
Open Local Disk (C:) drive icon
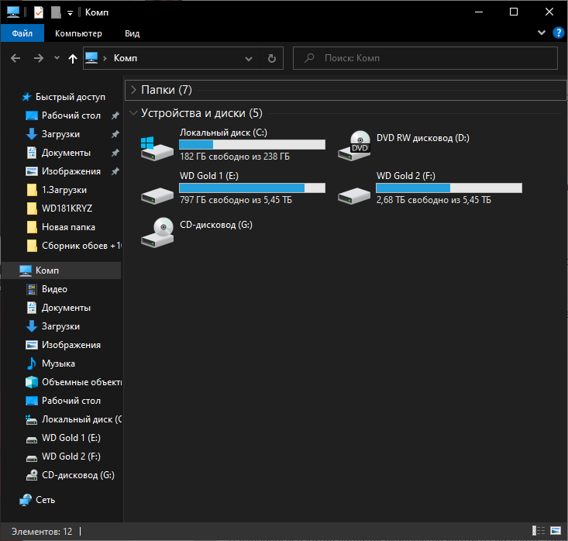pyautogui.click(x=157, y=146)
